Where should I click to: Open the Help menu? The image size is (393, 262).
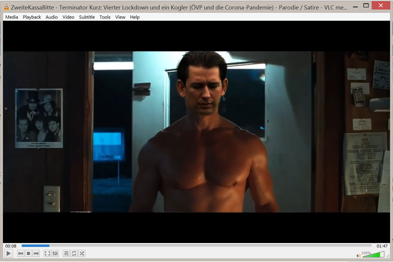pyautogui.click(x=135, y=17)
